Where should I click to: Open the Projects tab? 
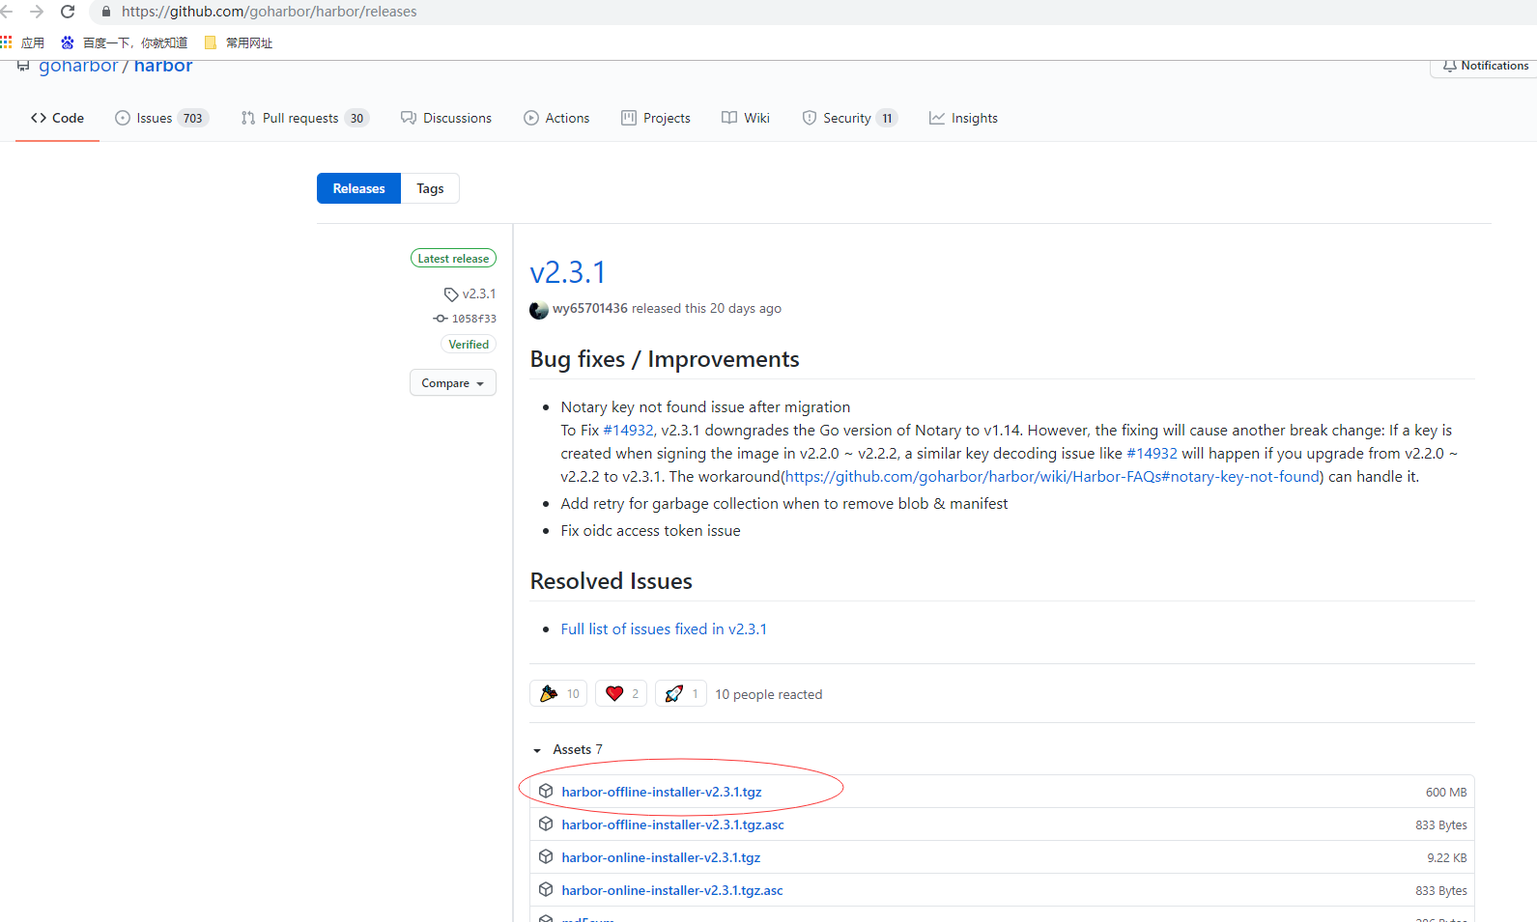[656, 118]
